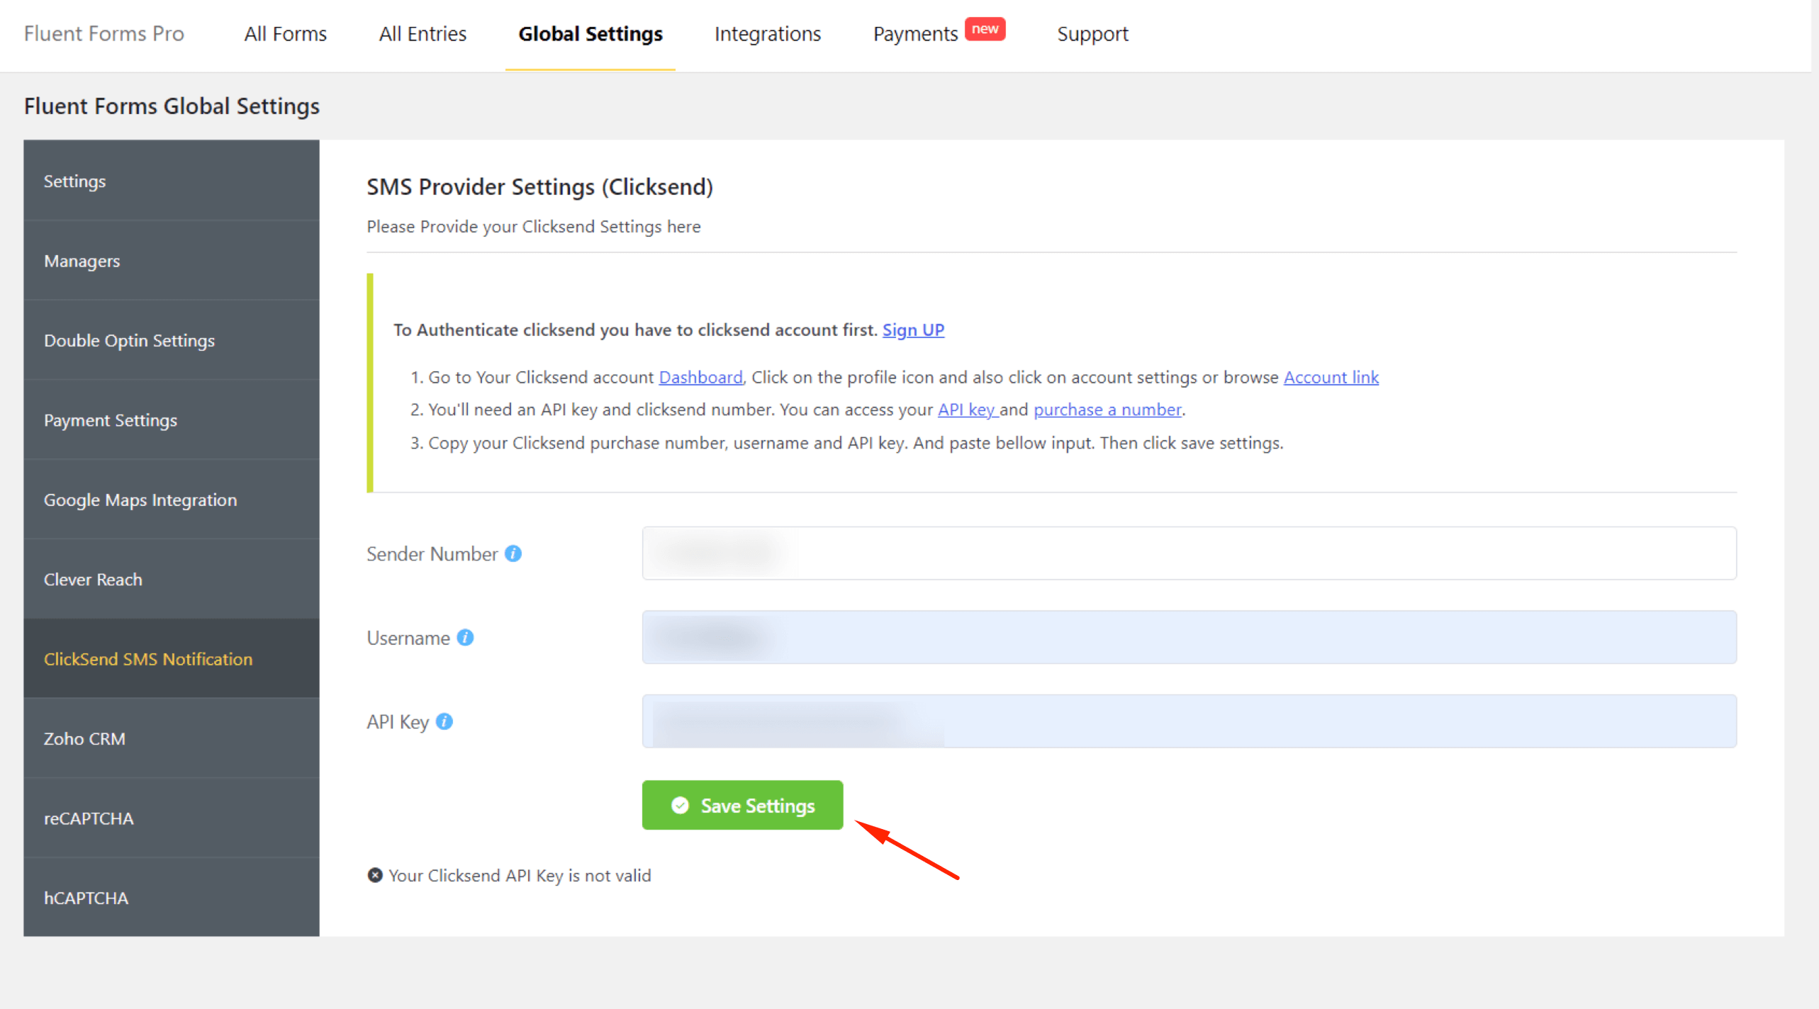Open the Support tab
The height and width of the screenshot is (1009, 1819).
(1092, 34)
